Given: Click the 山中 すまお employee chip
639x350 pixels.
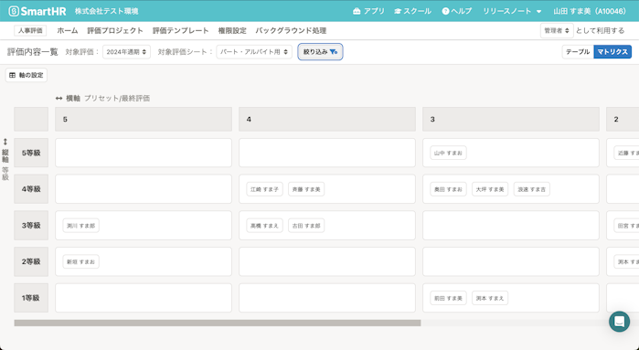Looking at the screenshot, I should tap(448, 153).
